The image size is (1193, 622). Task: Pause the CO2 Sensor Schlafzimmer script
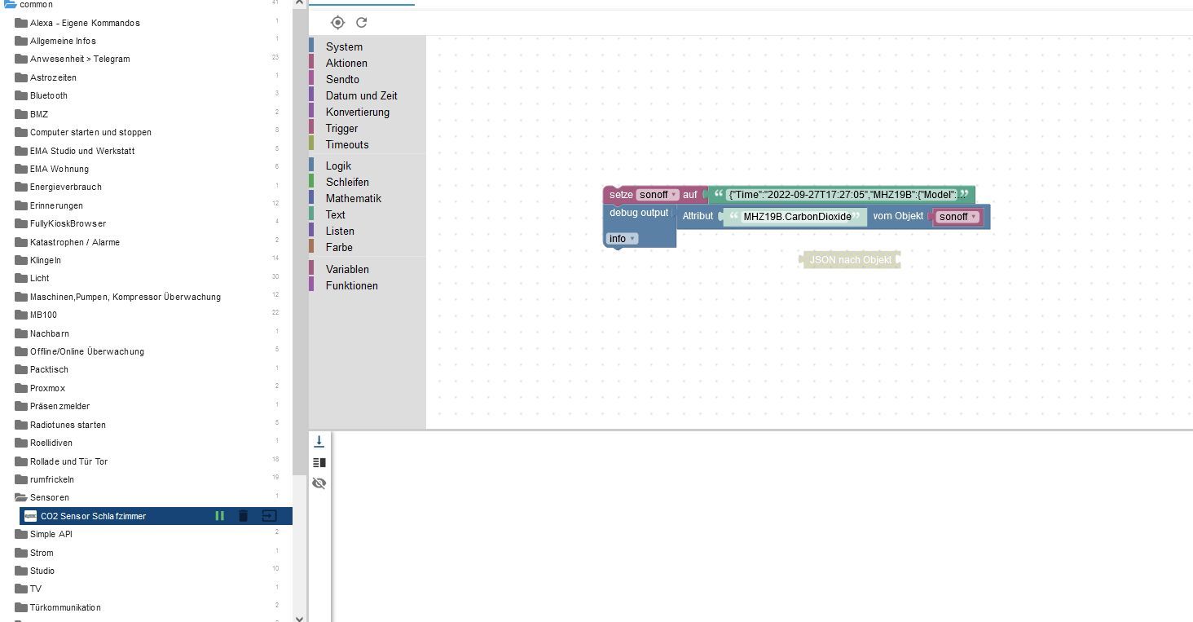click(219, 516)
